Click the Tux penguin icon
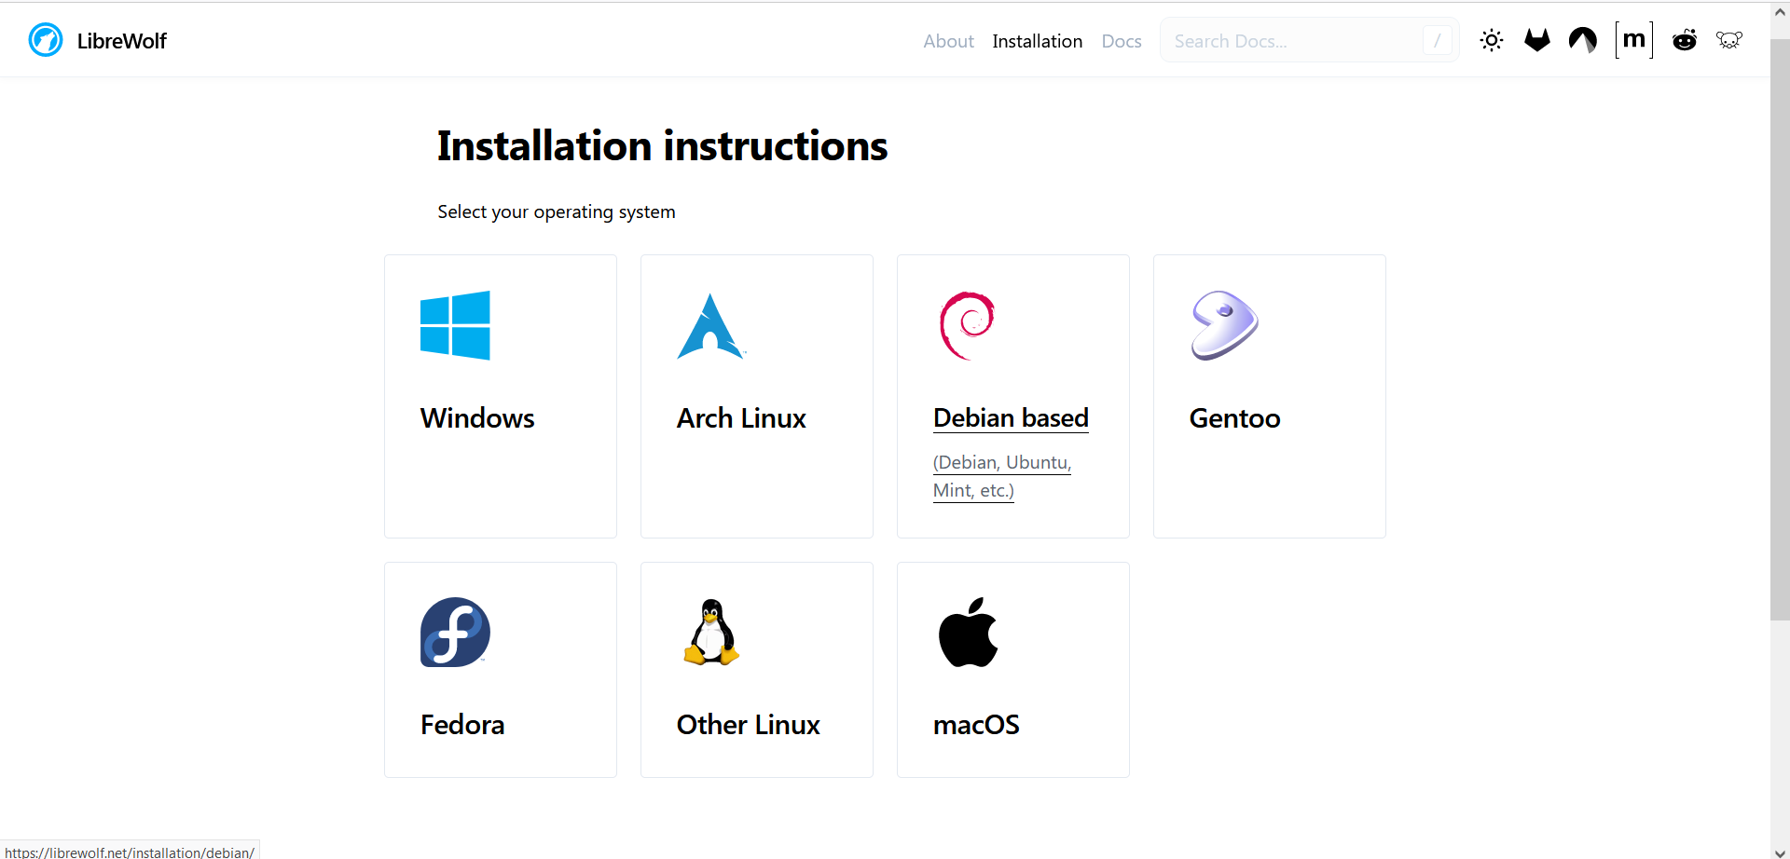Viewport: 1790px width, 859px height. 711,632
